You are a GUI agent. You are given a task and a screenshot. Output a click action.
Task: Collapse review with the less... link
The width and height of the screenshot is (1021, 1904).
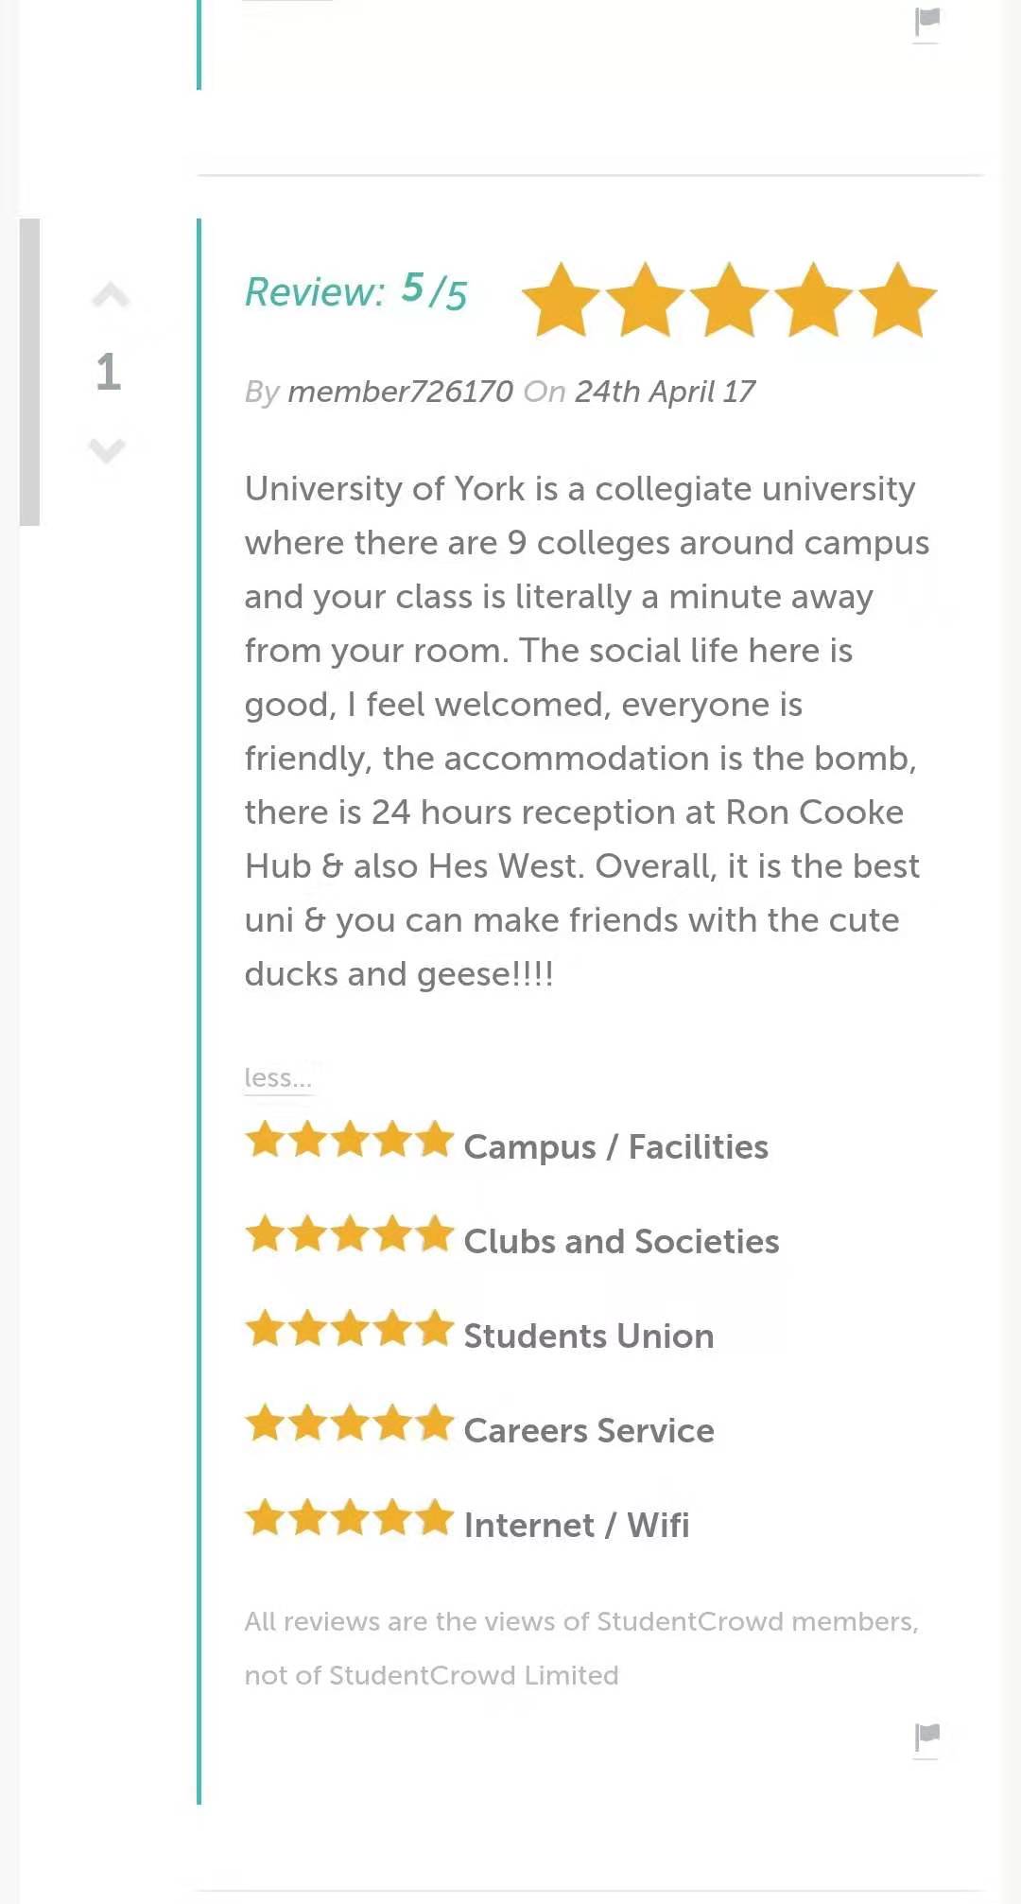(277, 1077)
